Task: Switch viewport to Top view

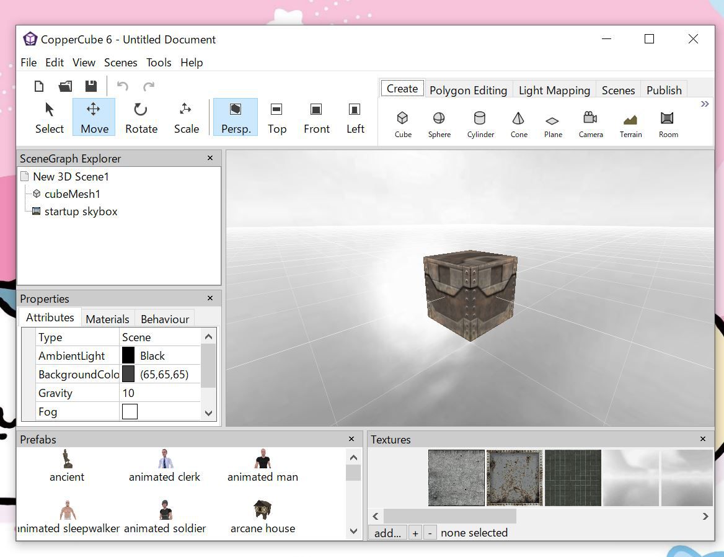Action: [x=276, y=117]
